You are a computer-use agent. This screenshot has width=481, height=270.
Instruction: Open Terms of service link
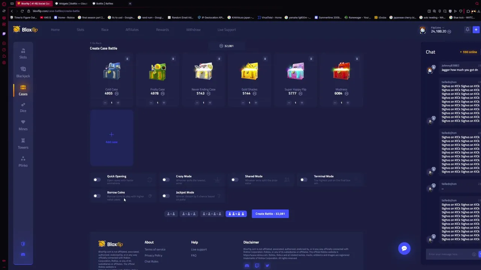pyautogui.click(x=155, y=249)
